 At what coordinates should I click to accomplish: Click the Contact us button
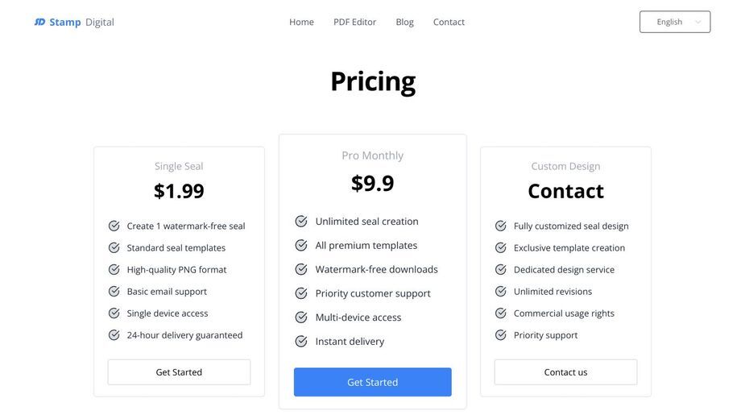click(x=565, y=372)
